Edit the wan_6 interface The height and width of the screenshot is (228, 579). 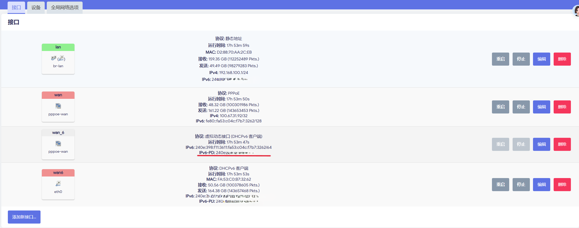coord(542,144)
